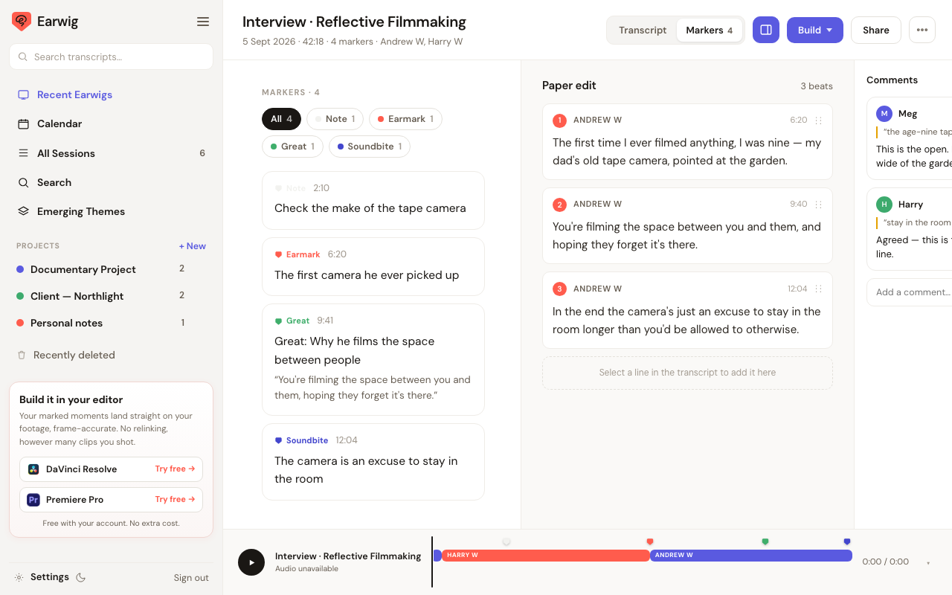Click the Add a comment field

[910, 292]
